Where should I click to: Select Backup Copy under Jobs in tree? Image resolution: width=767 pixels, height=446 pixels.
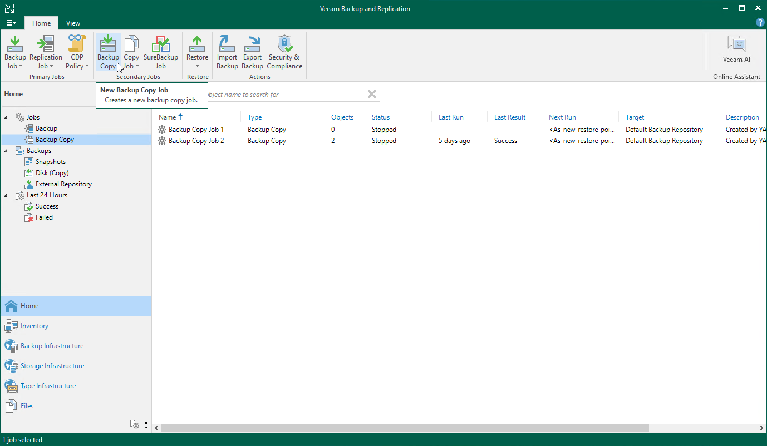click(55, 140)
